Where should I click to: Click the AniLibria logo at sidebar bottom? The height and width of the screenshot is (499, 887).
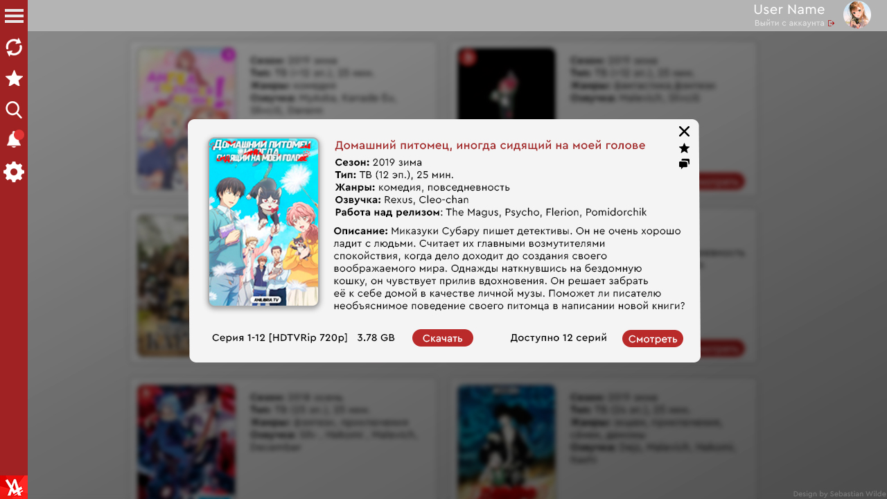click(x=14, y=487)
